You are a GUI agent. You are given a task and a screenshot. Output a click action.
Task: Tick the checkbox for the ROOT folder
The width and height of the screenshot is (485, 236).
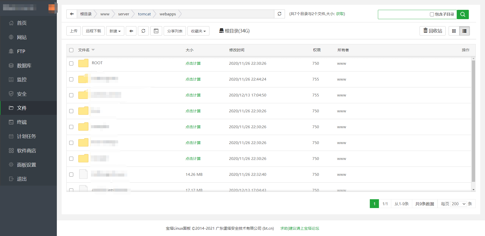coord(71,63)
